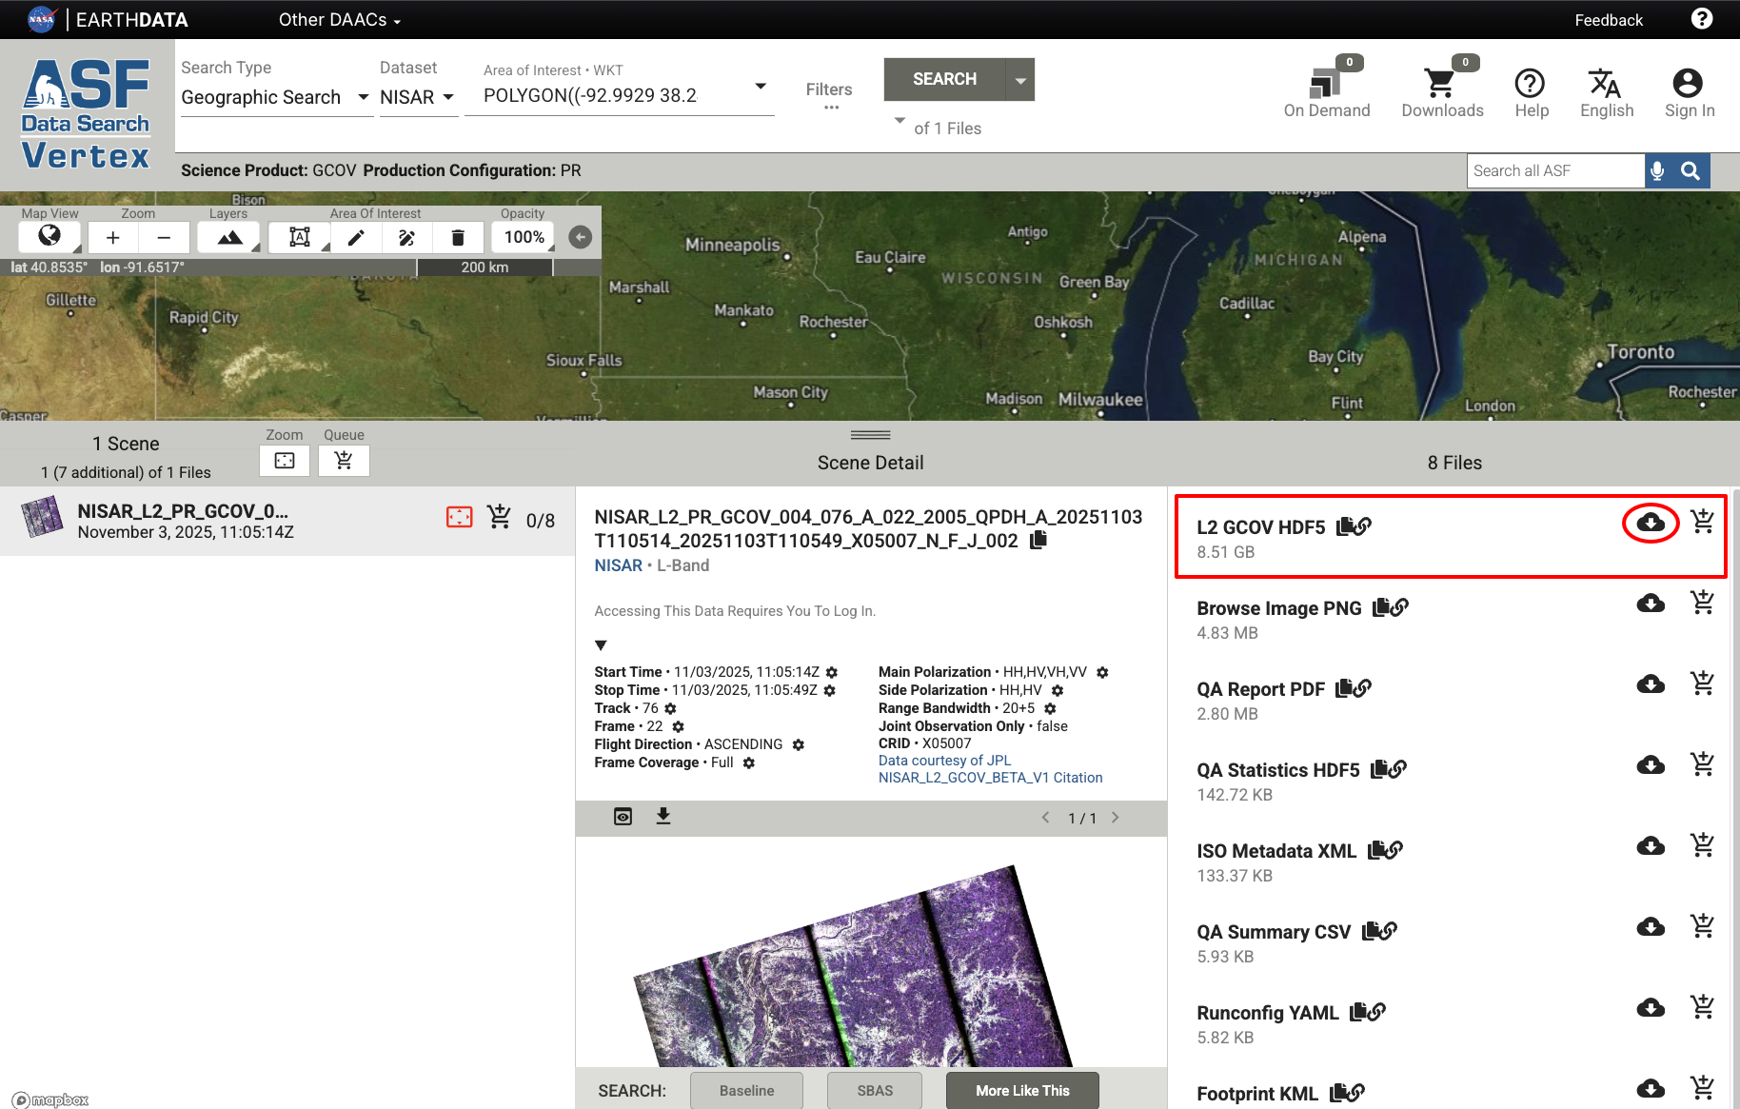Open the Filters panel
The width and height of the screenshot is (1740, 1109).
tap(829, 94)
